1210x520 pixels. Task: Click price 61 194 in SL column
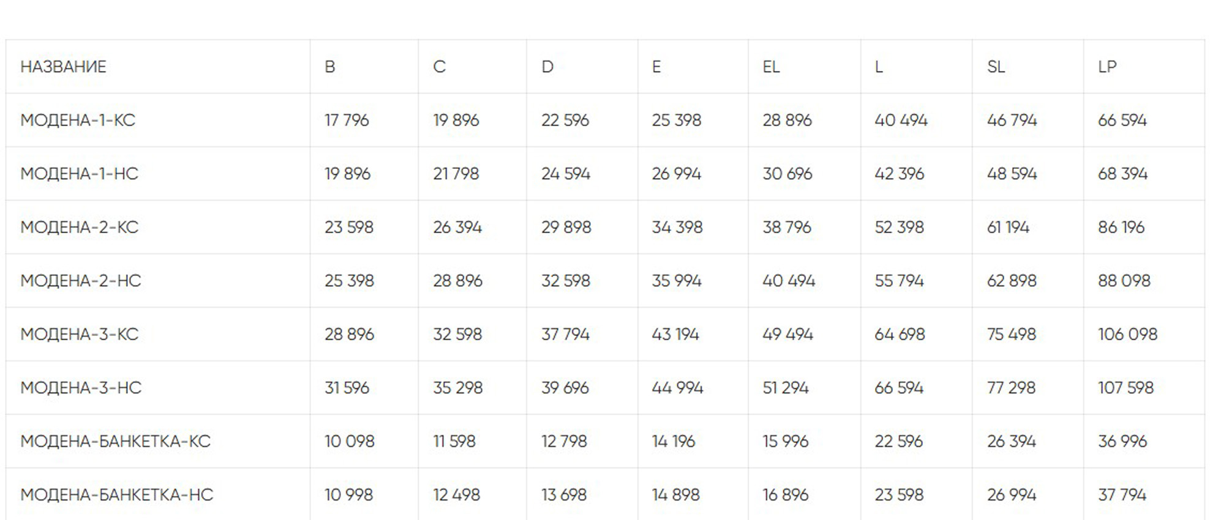pyautogui.click(x=1008, y=227)
